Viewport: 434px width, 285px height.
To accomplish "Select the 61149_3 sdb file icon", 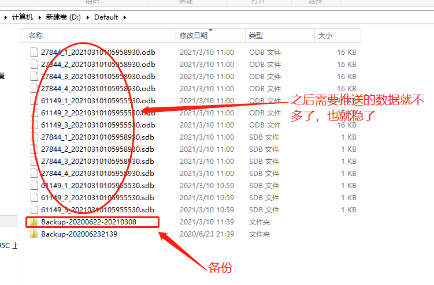I will click(34, 210).
